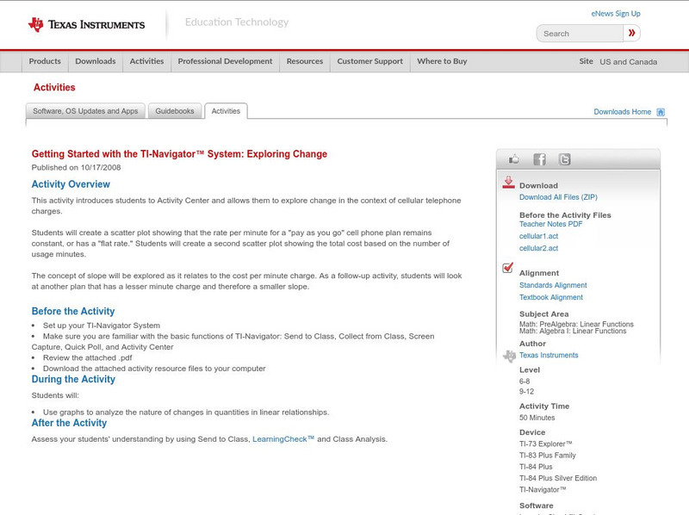689x515 pixels.
Task: Open the Downloads menu
Action: pos(96,61)
